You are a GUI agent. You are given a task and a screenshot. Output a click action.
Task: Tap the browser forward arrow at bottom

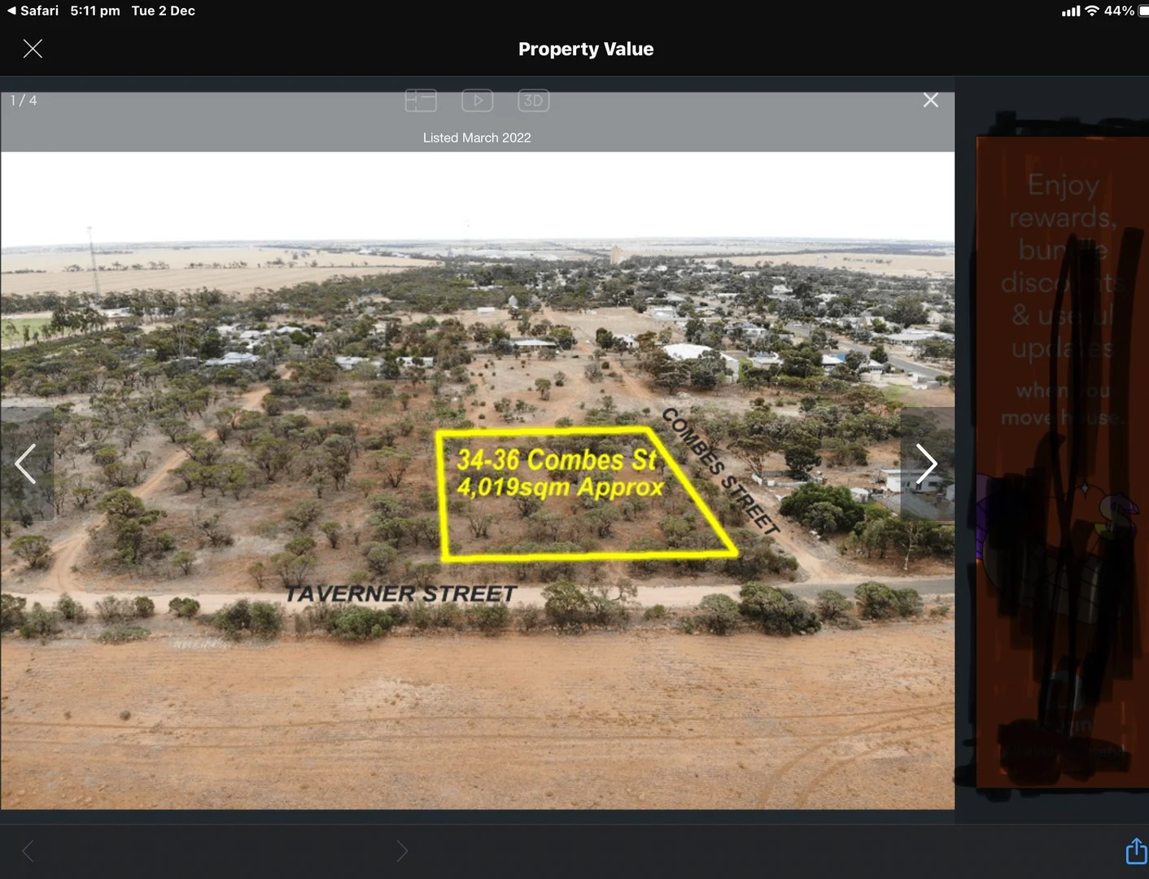pyautogui.click(x=402, y=851)
